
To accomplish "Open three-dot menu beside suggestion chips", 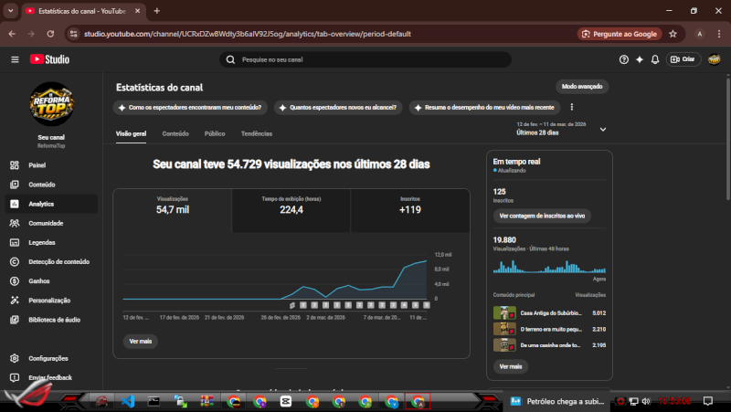I will tap(572, 107).
